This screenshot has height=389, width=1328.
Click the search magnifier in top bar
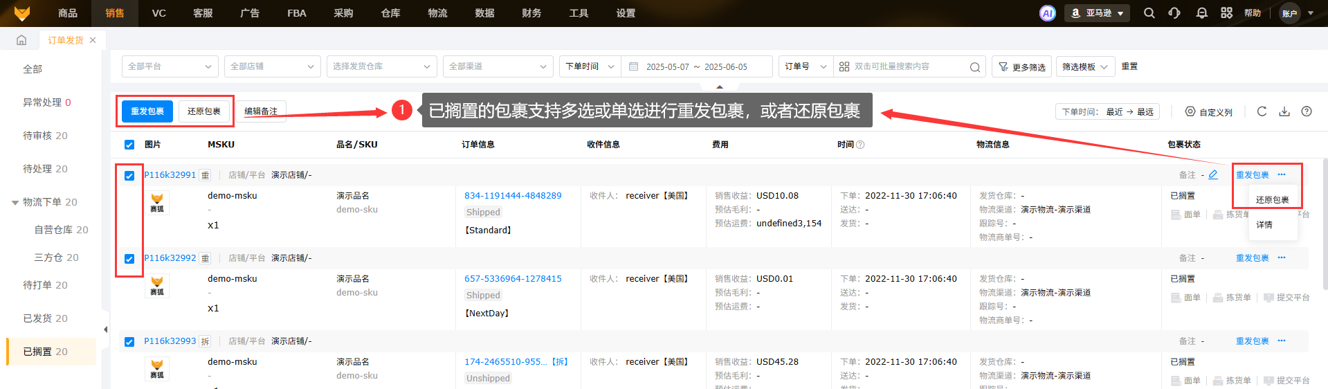(x=1149, y=13)
